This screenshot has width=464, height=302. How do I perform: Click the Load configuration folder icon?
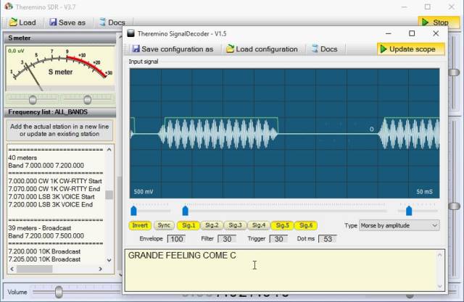(231, 49)
